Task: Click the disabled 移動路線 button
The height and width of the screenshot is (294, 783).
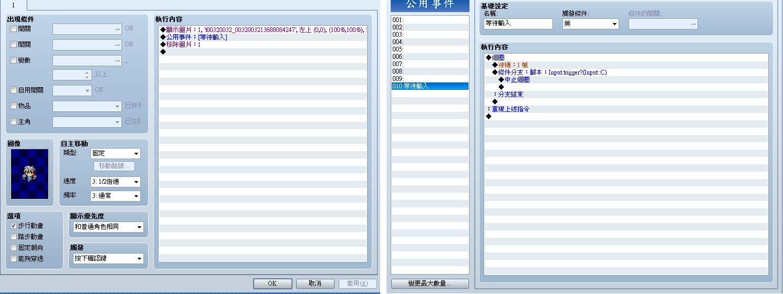Action: tap(114, 166)
